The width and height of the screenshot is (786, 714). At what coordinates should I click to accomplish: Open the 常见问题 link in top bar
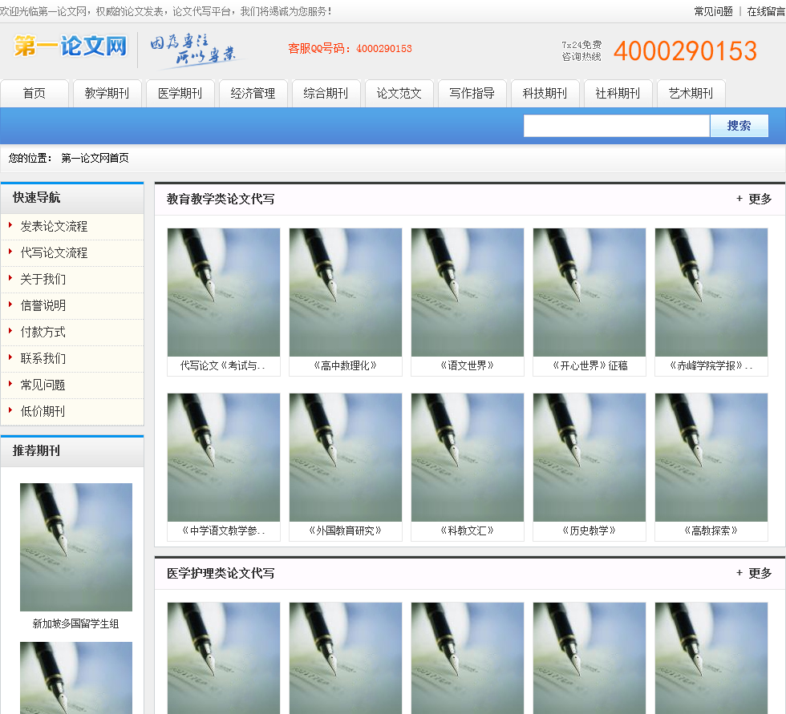713,11
